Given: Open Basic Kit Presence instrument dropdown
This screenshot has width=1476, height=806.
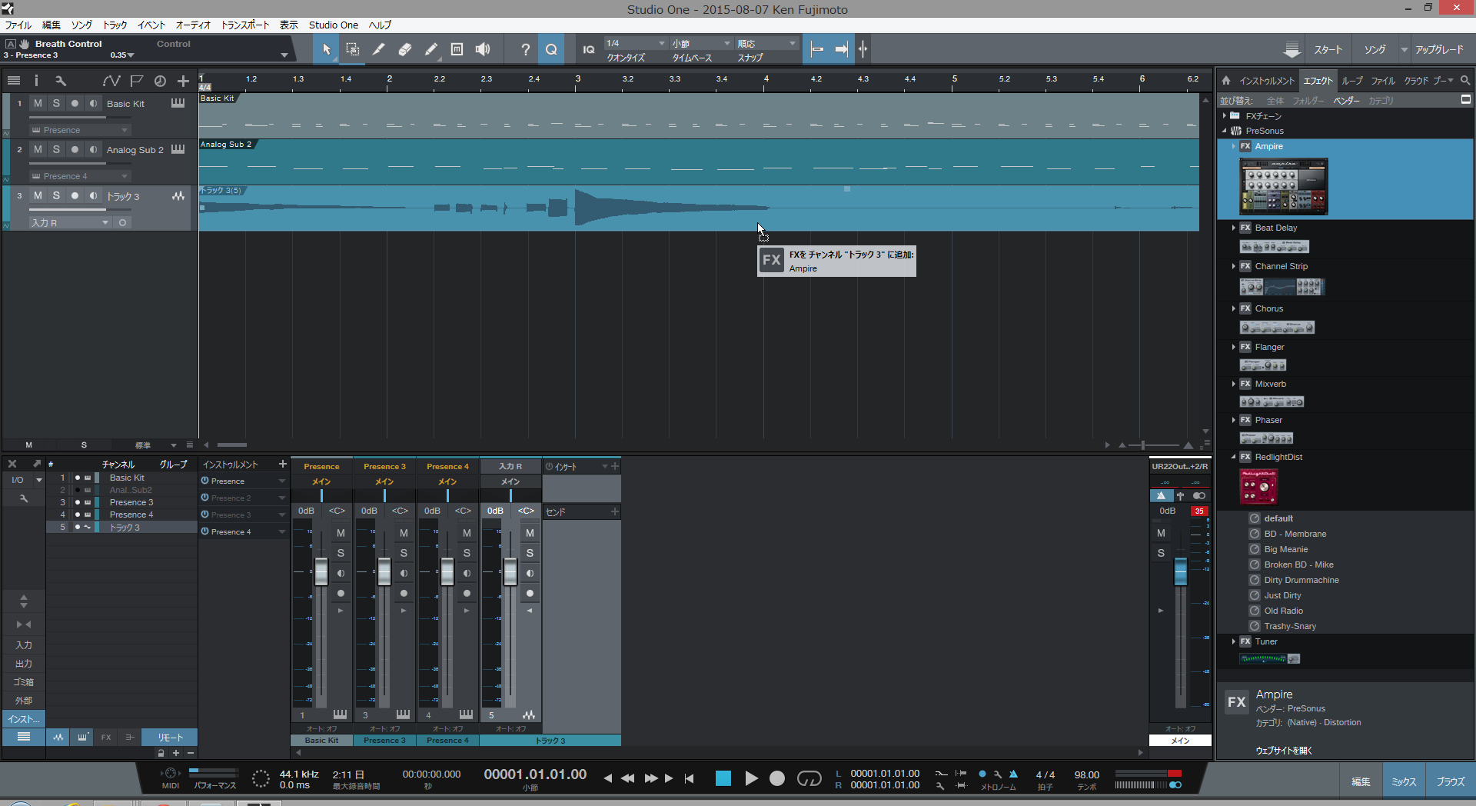Looking at the screenshot, I should pos(79,130).
